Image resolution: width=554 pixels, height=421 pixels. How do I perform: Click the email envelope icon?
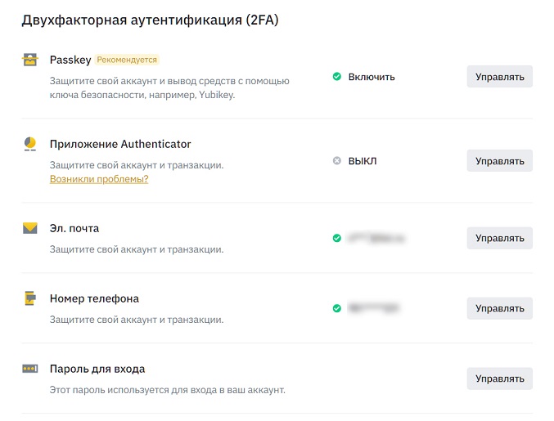point(30,228)
